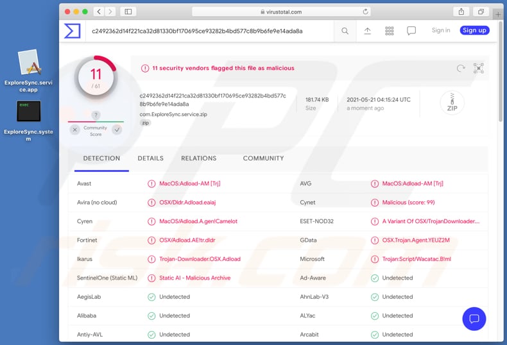Click the hash search input field

click(209, 31)
